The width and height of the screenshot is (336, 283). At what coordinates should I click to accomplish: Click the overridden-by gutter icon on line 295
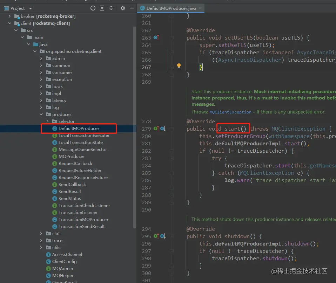point(163,236)
